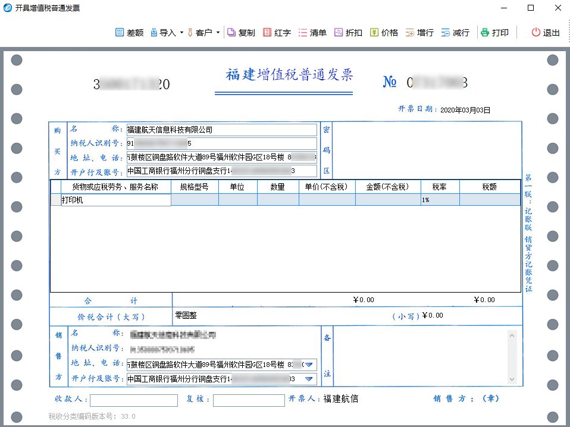Click the 打印机 goods name cell
The width and height of the screenshot is (570, 427).
[x=116, y=200]
